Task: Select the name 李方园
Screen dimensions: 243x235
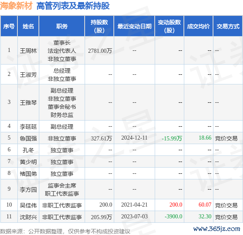Action: (28, 189)
